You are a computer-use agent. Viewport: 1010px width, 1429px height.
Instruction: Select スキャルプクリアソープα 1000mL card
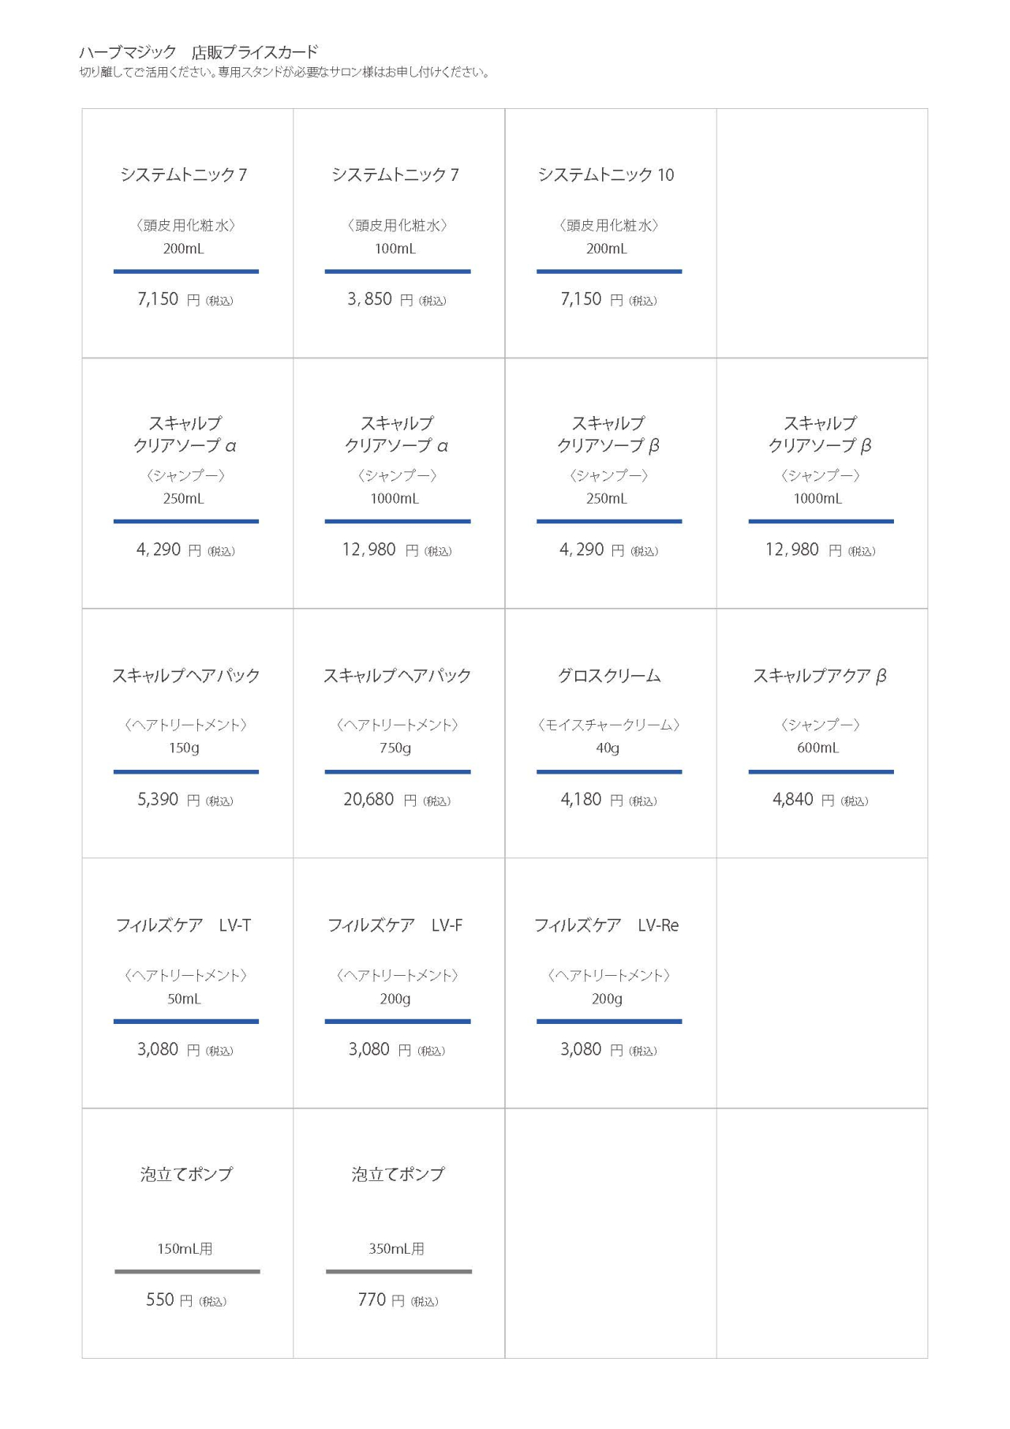399,483
